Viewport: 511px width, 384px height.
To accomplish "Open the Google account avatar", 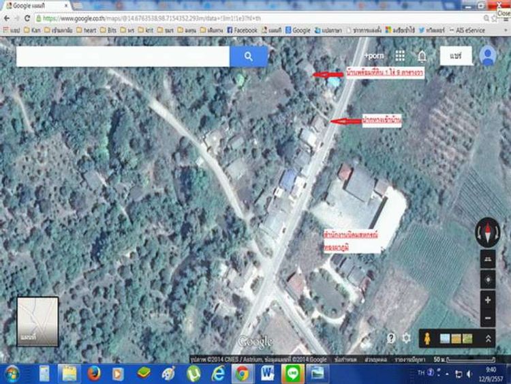I will (488, 56).
